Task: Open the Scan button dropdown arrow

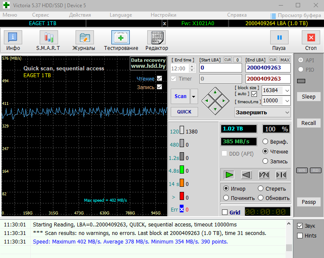Action: 194,96
